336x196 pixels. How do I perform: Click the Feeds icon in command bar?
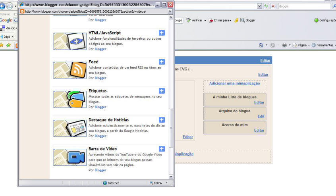tap(272, 45)
